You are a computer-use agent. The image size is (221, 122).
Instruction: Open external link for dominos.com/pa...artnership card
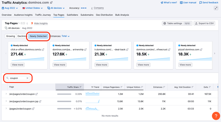[x=85, y=50]
